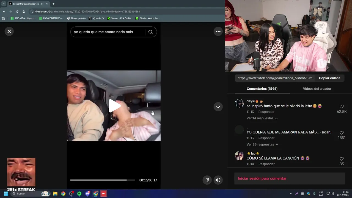The image size is (352, 198).
Task: Open Nueva pestaña bookmark
Action: click(x=76, y=18)
